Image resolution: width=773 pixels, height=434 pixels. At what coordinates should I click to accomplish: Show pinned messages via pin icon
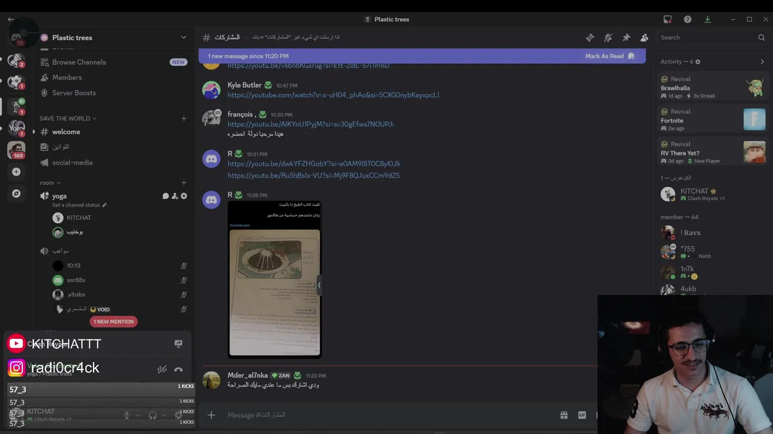tap(626, 37)
